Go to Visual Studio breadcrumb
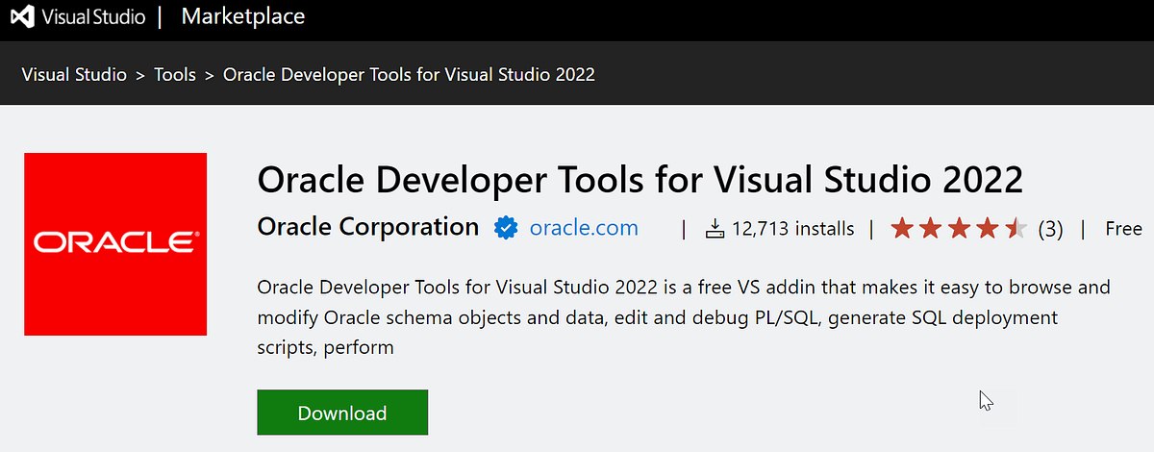Image resolution: width=1154 pixels, height=452 pixels. click(x=74, y=74)
